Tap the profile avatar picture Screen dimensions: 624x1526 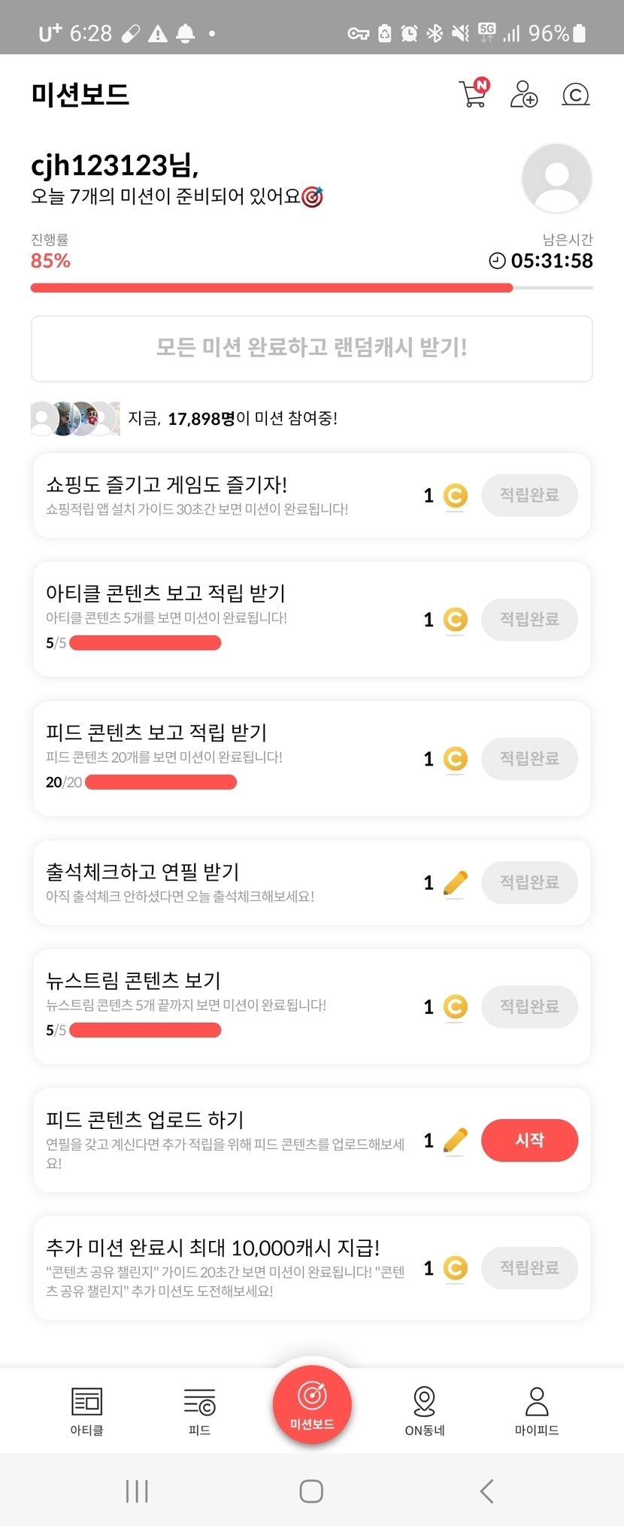tap(556, 178)
